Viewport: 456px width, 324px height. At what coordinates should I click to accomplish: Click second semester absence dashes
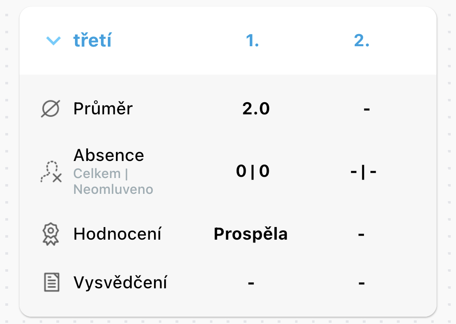363,172
